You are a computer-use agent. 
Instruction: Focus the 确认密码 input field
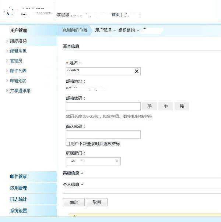pyautogui.click(x=103, y=135)
